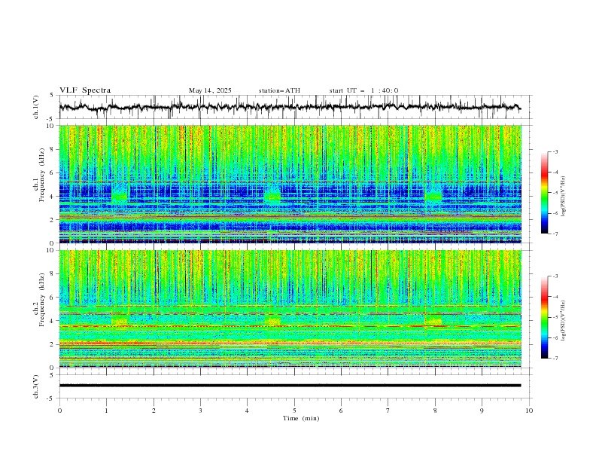This screenshot has height=461, width=596.
Task: Click the "8" tick on ch.1 frequency axis
Action: click(x=53, y=149)
